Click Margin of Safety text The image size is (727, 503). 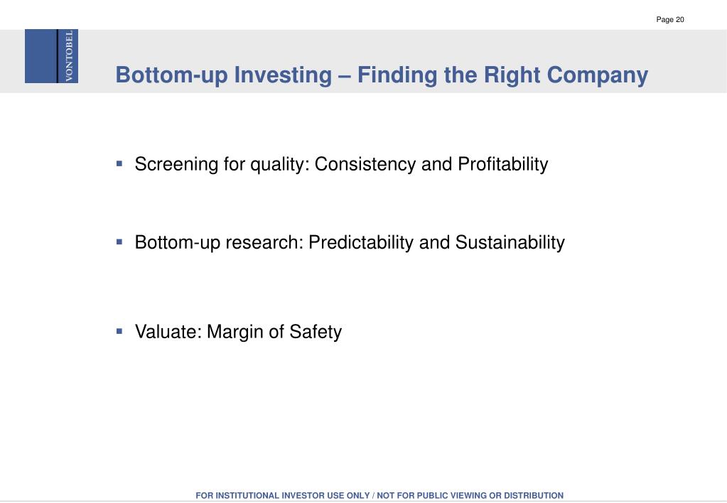point(274,332)
